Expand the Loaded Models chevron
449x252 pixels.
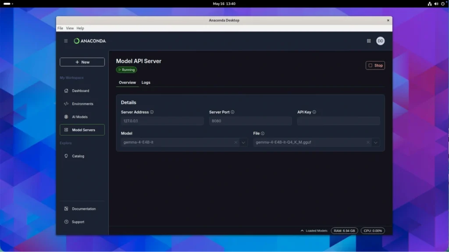[302, 231]
